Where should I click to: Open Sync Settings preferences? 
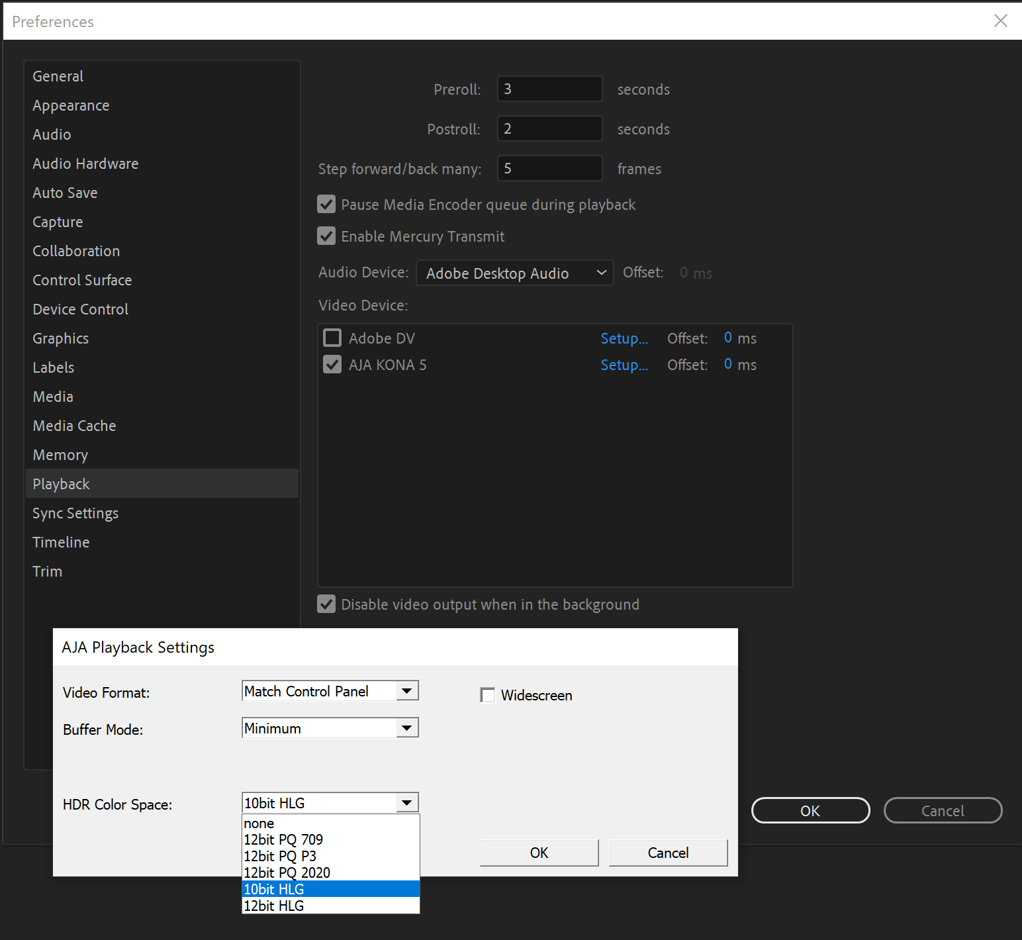tap(162, 513)
